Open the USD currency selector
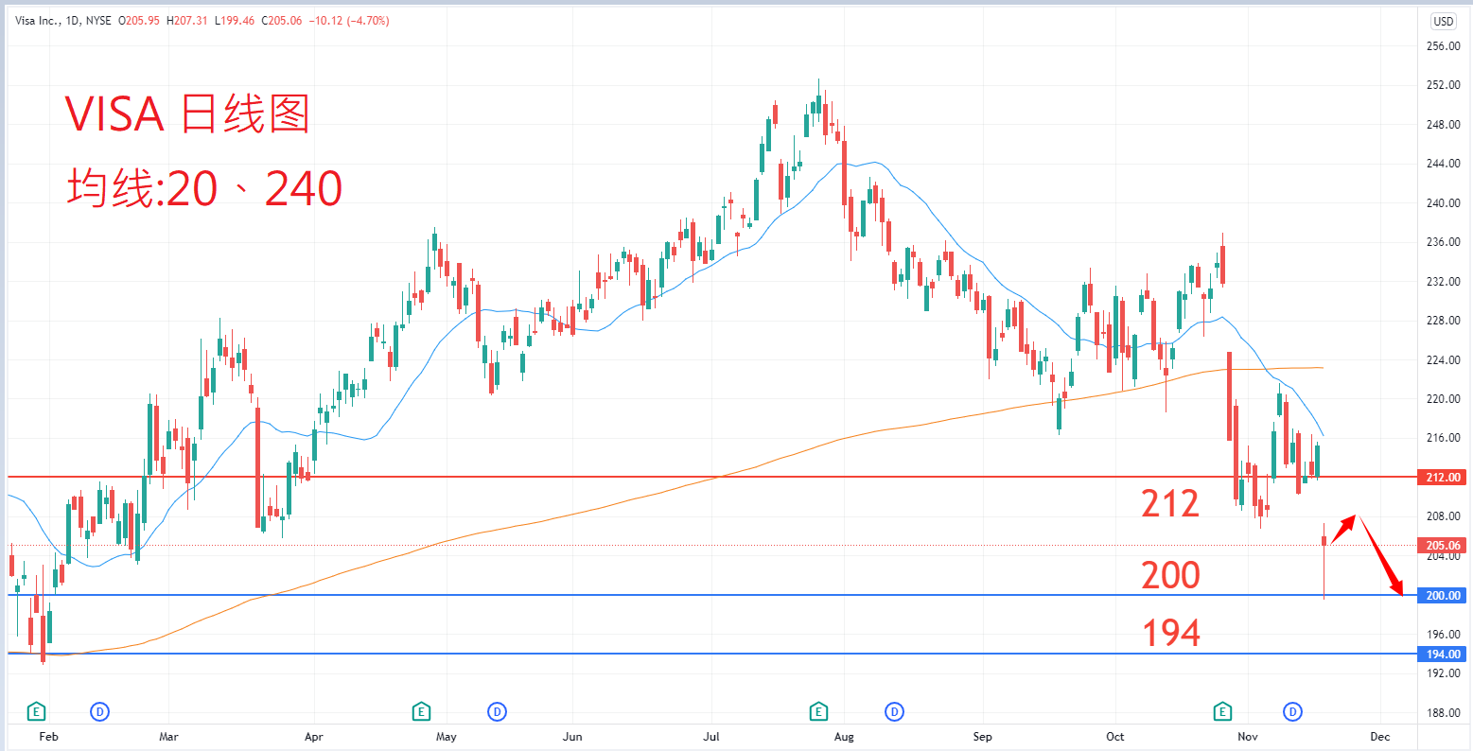The image size is (1473, 751). [x=1444, y=21]
